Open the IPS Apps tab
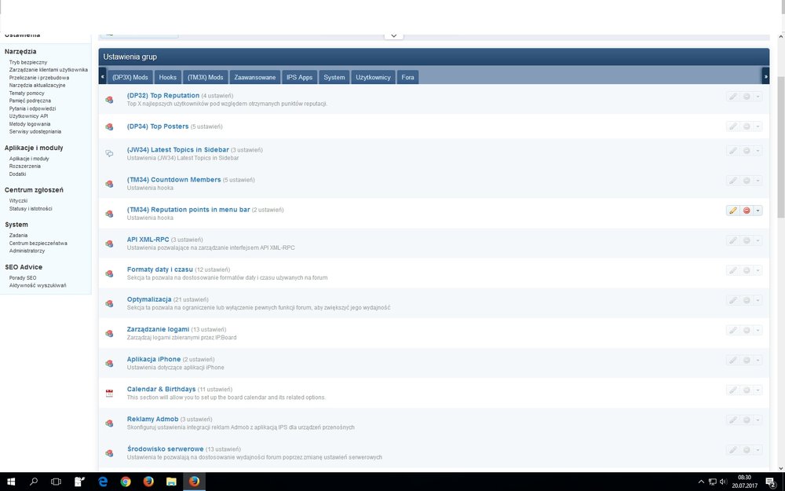 (299, 77)
